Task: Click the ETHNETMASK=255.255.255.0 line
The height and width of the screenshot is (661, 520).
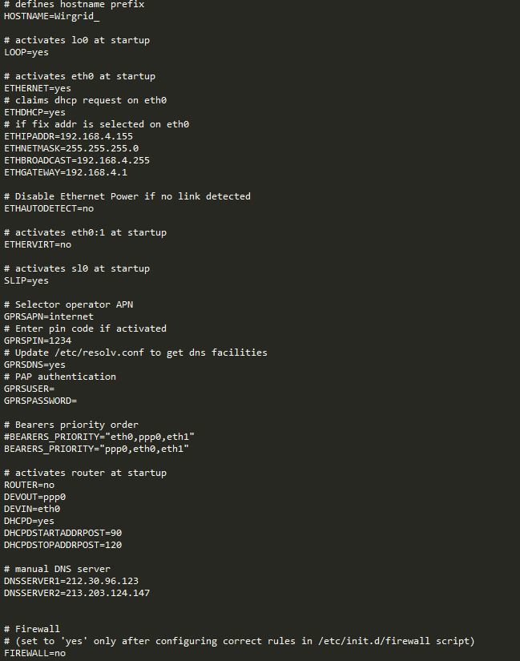Action: pyautogui.click(x=71, y=148)
